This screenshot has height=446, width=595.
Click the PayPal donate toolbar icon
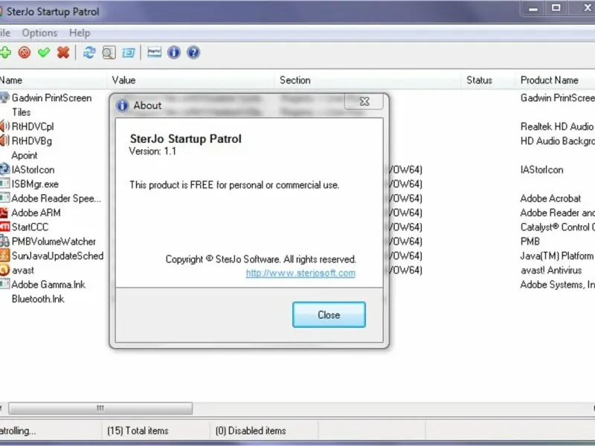(155, 52)
